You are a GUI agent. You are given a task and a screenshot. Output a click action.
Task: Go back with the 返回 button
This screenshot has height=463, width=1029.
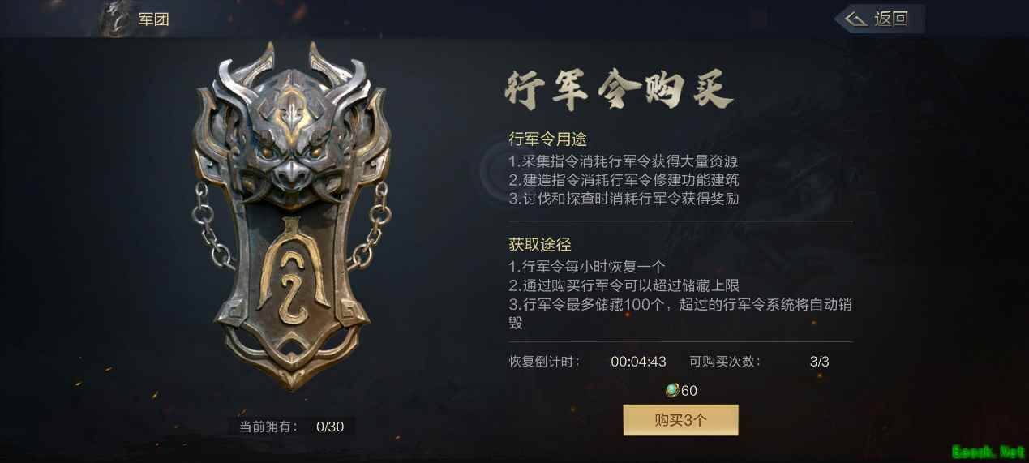(880, 19)
